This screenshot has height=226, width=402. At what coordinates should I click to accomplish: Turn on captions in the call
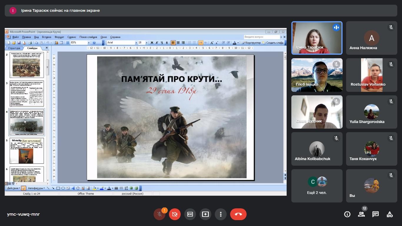(x=190, y=214)
